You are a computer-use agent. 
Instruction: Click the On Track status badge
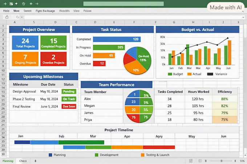(69, 99)
